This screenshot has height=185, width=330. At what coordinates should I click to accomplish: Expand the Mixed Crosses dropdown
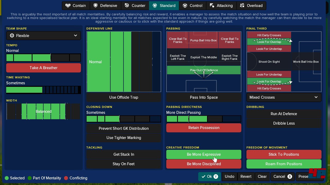pos(284,97)
